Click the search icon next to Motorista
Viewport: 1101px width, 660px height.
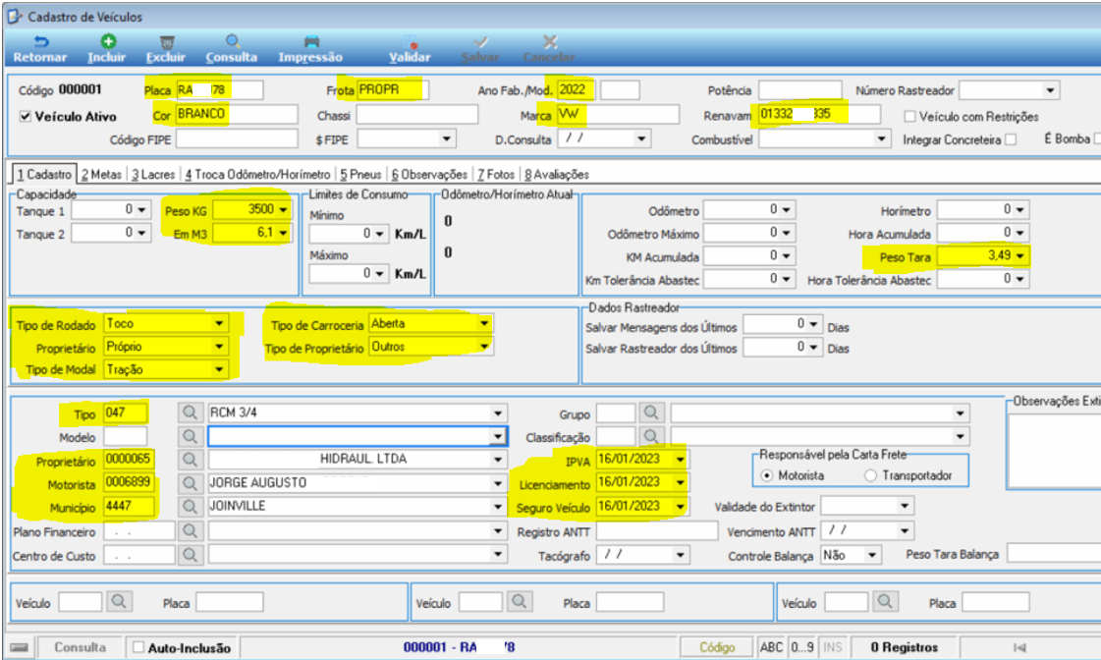click(x=190, y=483)
